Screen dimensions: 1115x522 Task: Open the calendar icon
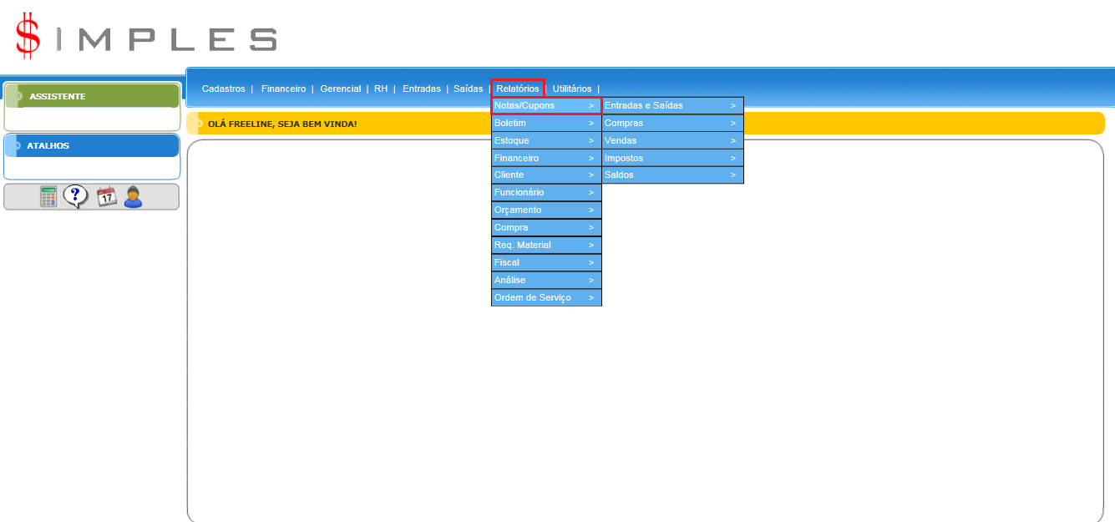coord(107,197)
